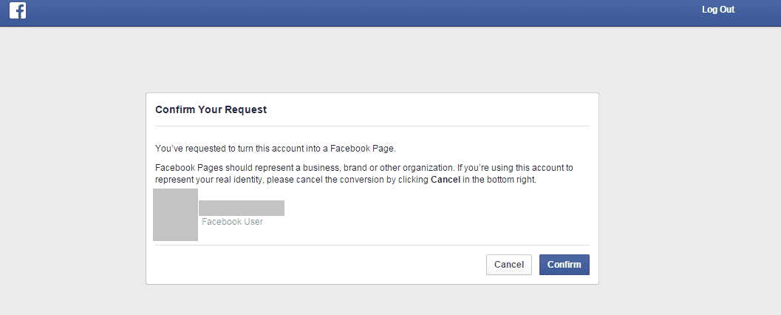Click the "Facebook Pages should represent a business" text
The image size is (781, 315).
click(x=364, y=174)
